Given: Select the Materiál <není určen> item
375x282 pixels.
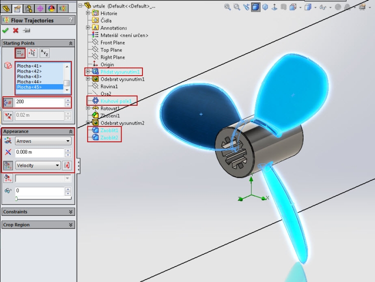Looking at the screenshot, I should pyautogui.click(x=124, y=36).
